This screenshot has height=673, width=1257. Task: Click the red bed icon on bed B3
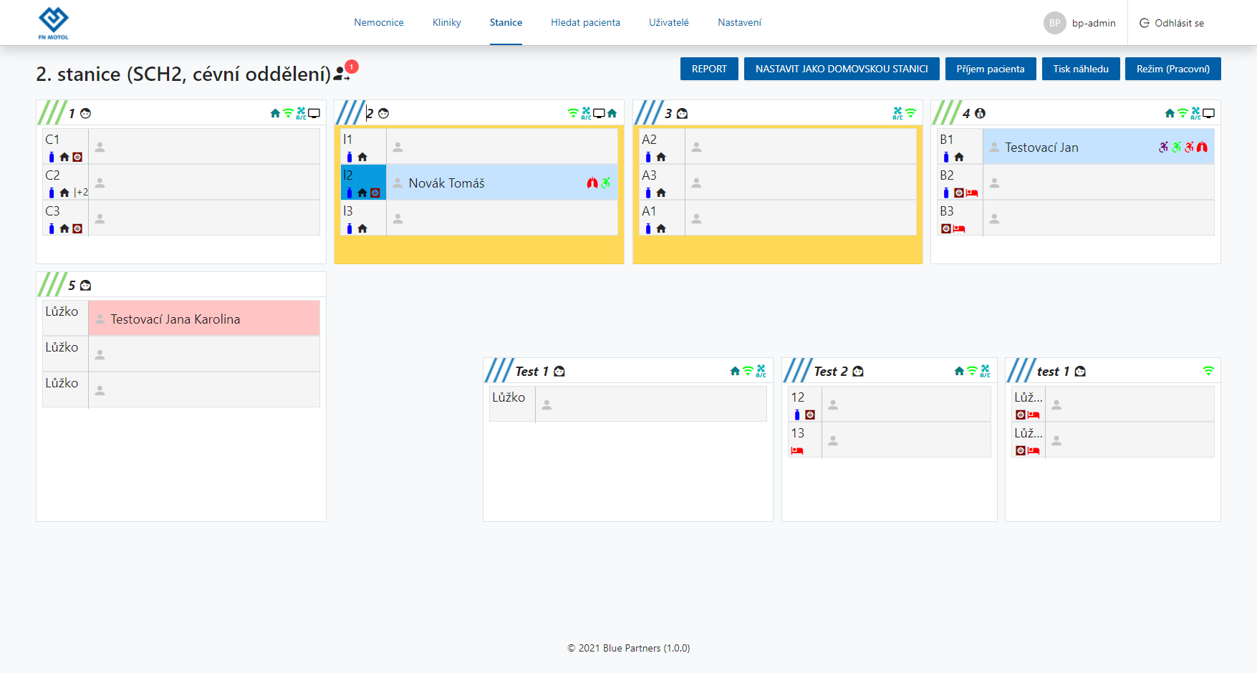959,228
